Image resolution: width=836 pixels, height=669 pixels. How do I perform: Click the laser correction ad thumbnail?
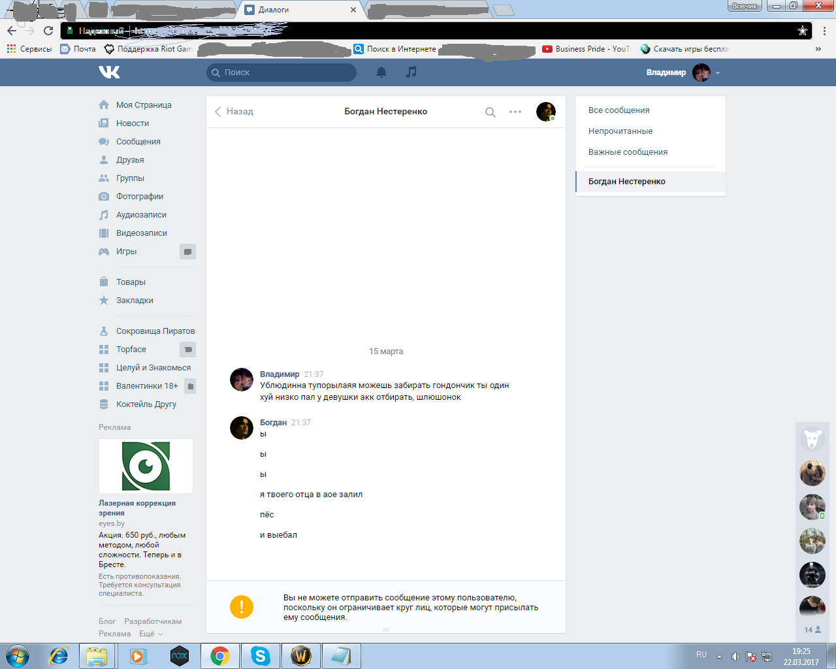[146, 466]
